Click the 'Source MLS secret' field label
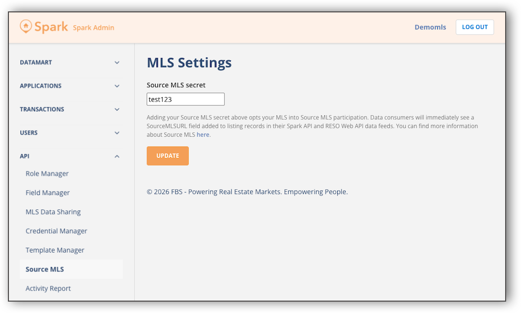This screenshot has width=521, height=313. (176, 85)
